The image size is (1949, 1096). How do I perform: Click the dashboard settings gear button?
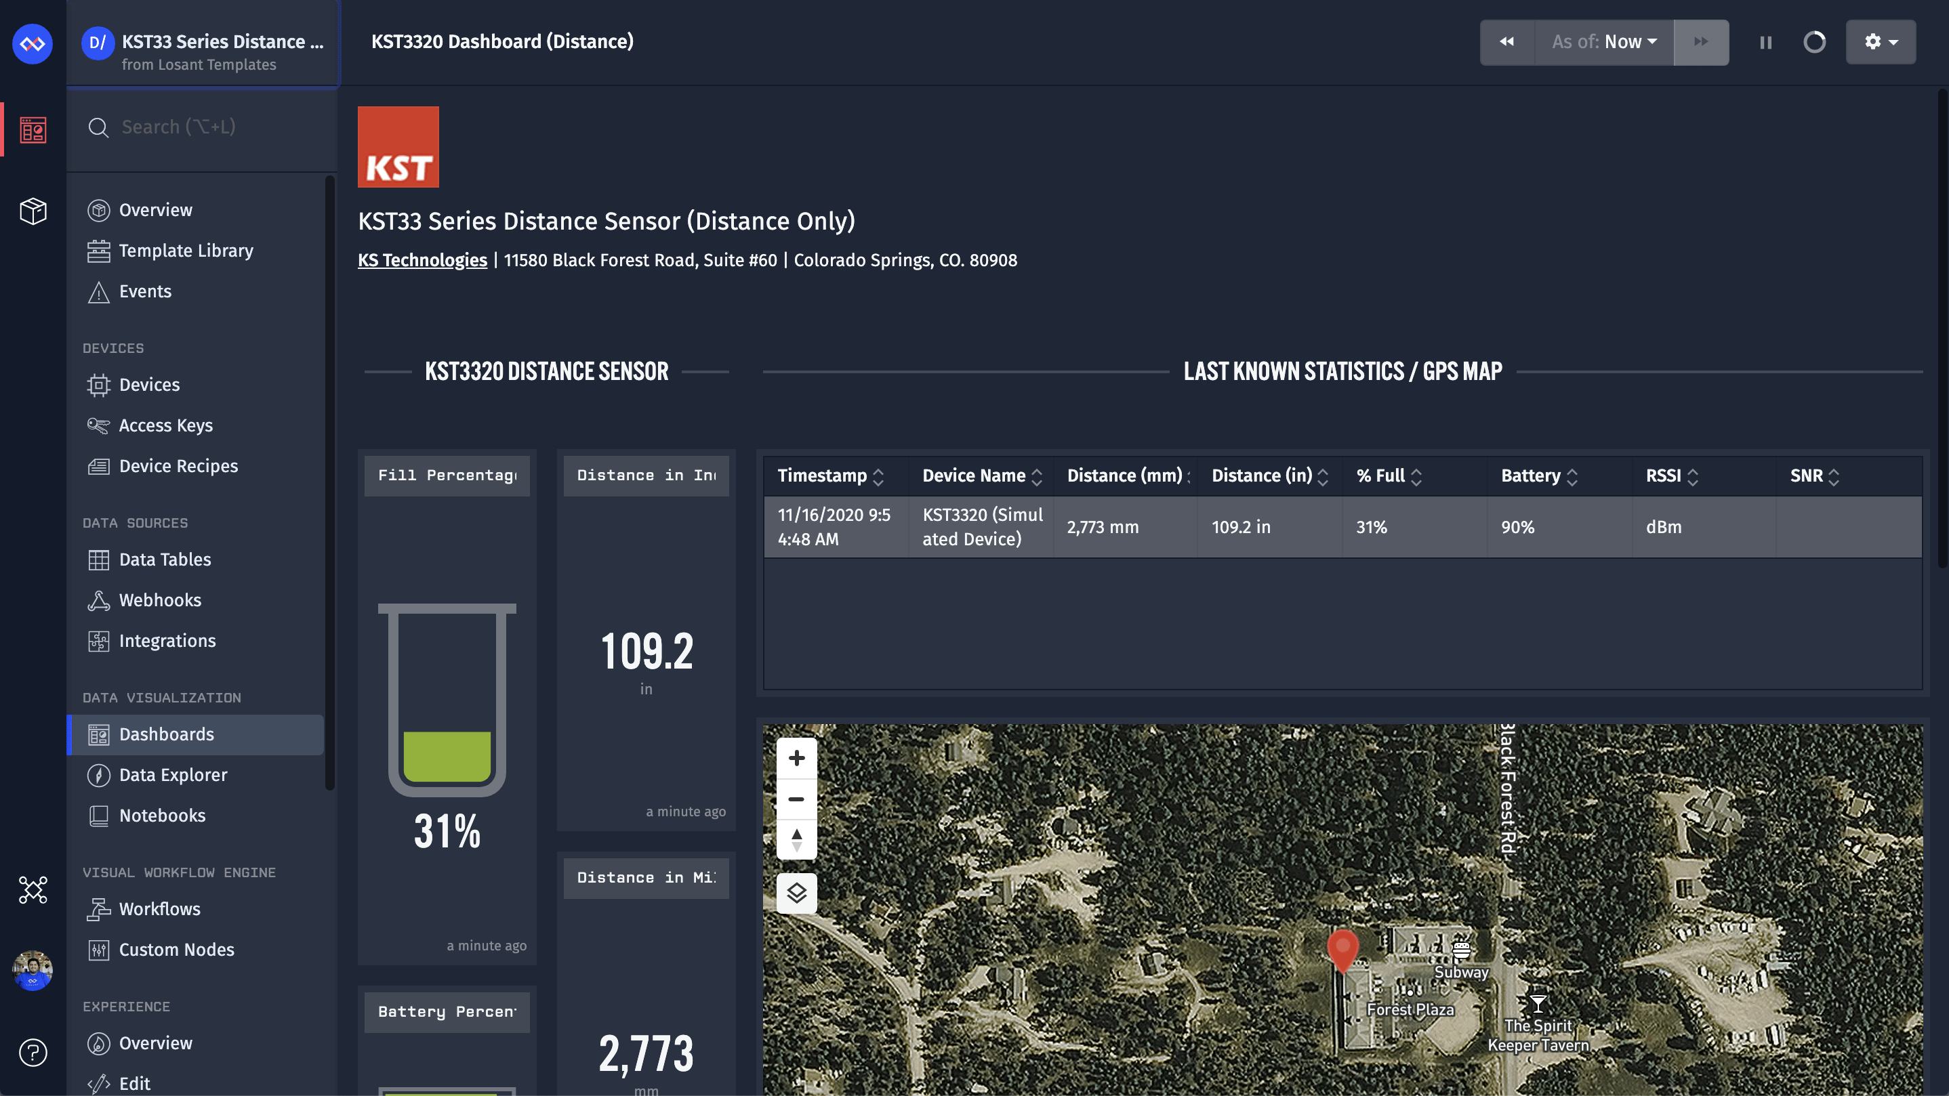1881,41
